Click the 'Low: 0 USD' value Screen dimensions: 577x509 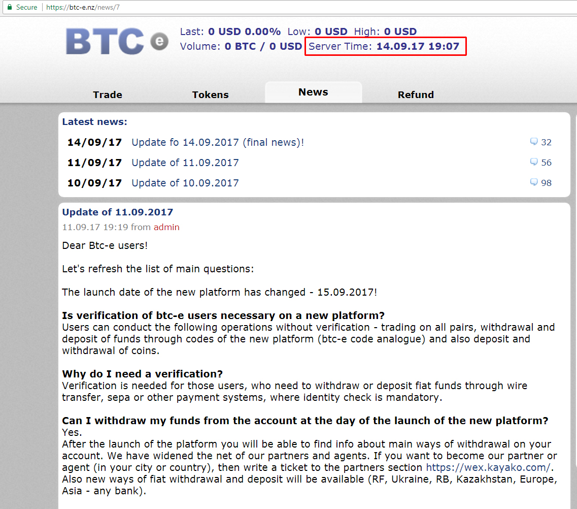click(318, 31)
